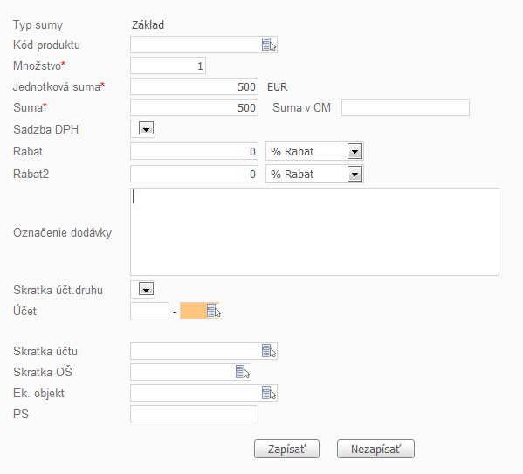Image resolution: width=523 pixels, height=474 pixels.
Task: Click the Nezapísať button
Action: tap(375, 449)
